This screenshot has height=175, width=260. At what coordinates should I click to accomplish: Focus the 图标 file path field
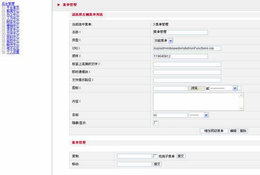click(171, 88)
